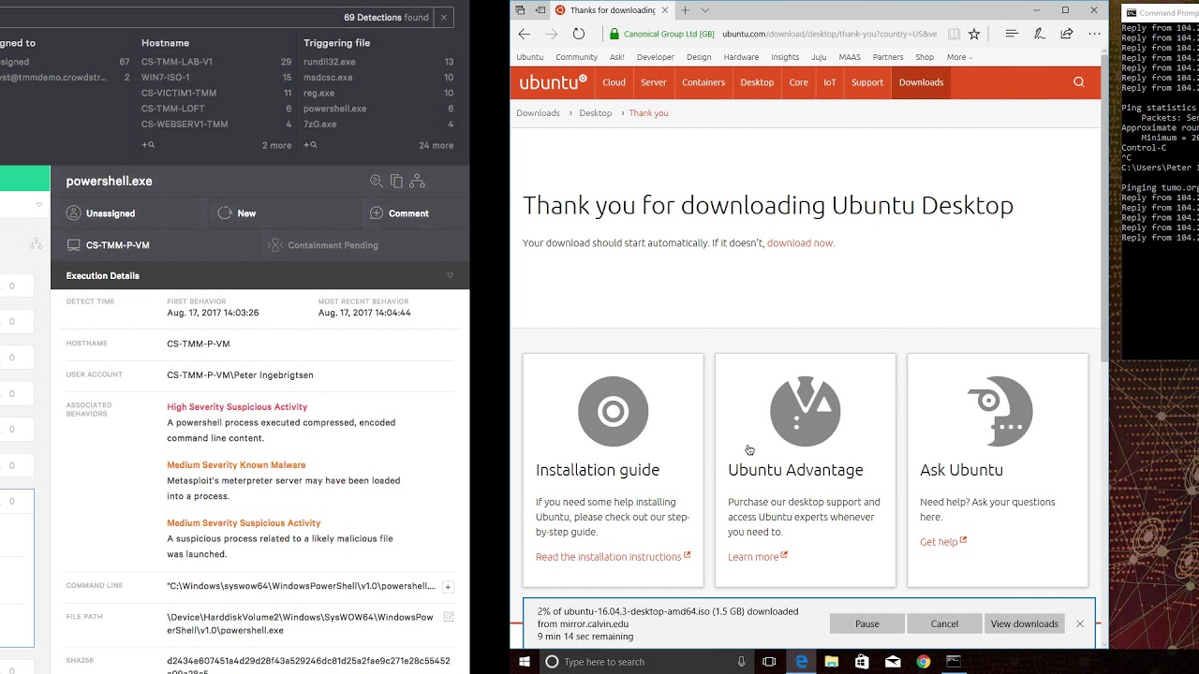
Task: Open the Desktop menu on ubuntu.com
Action: pyautogui.click(x=757, y=82)
